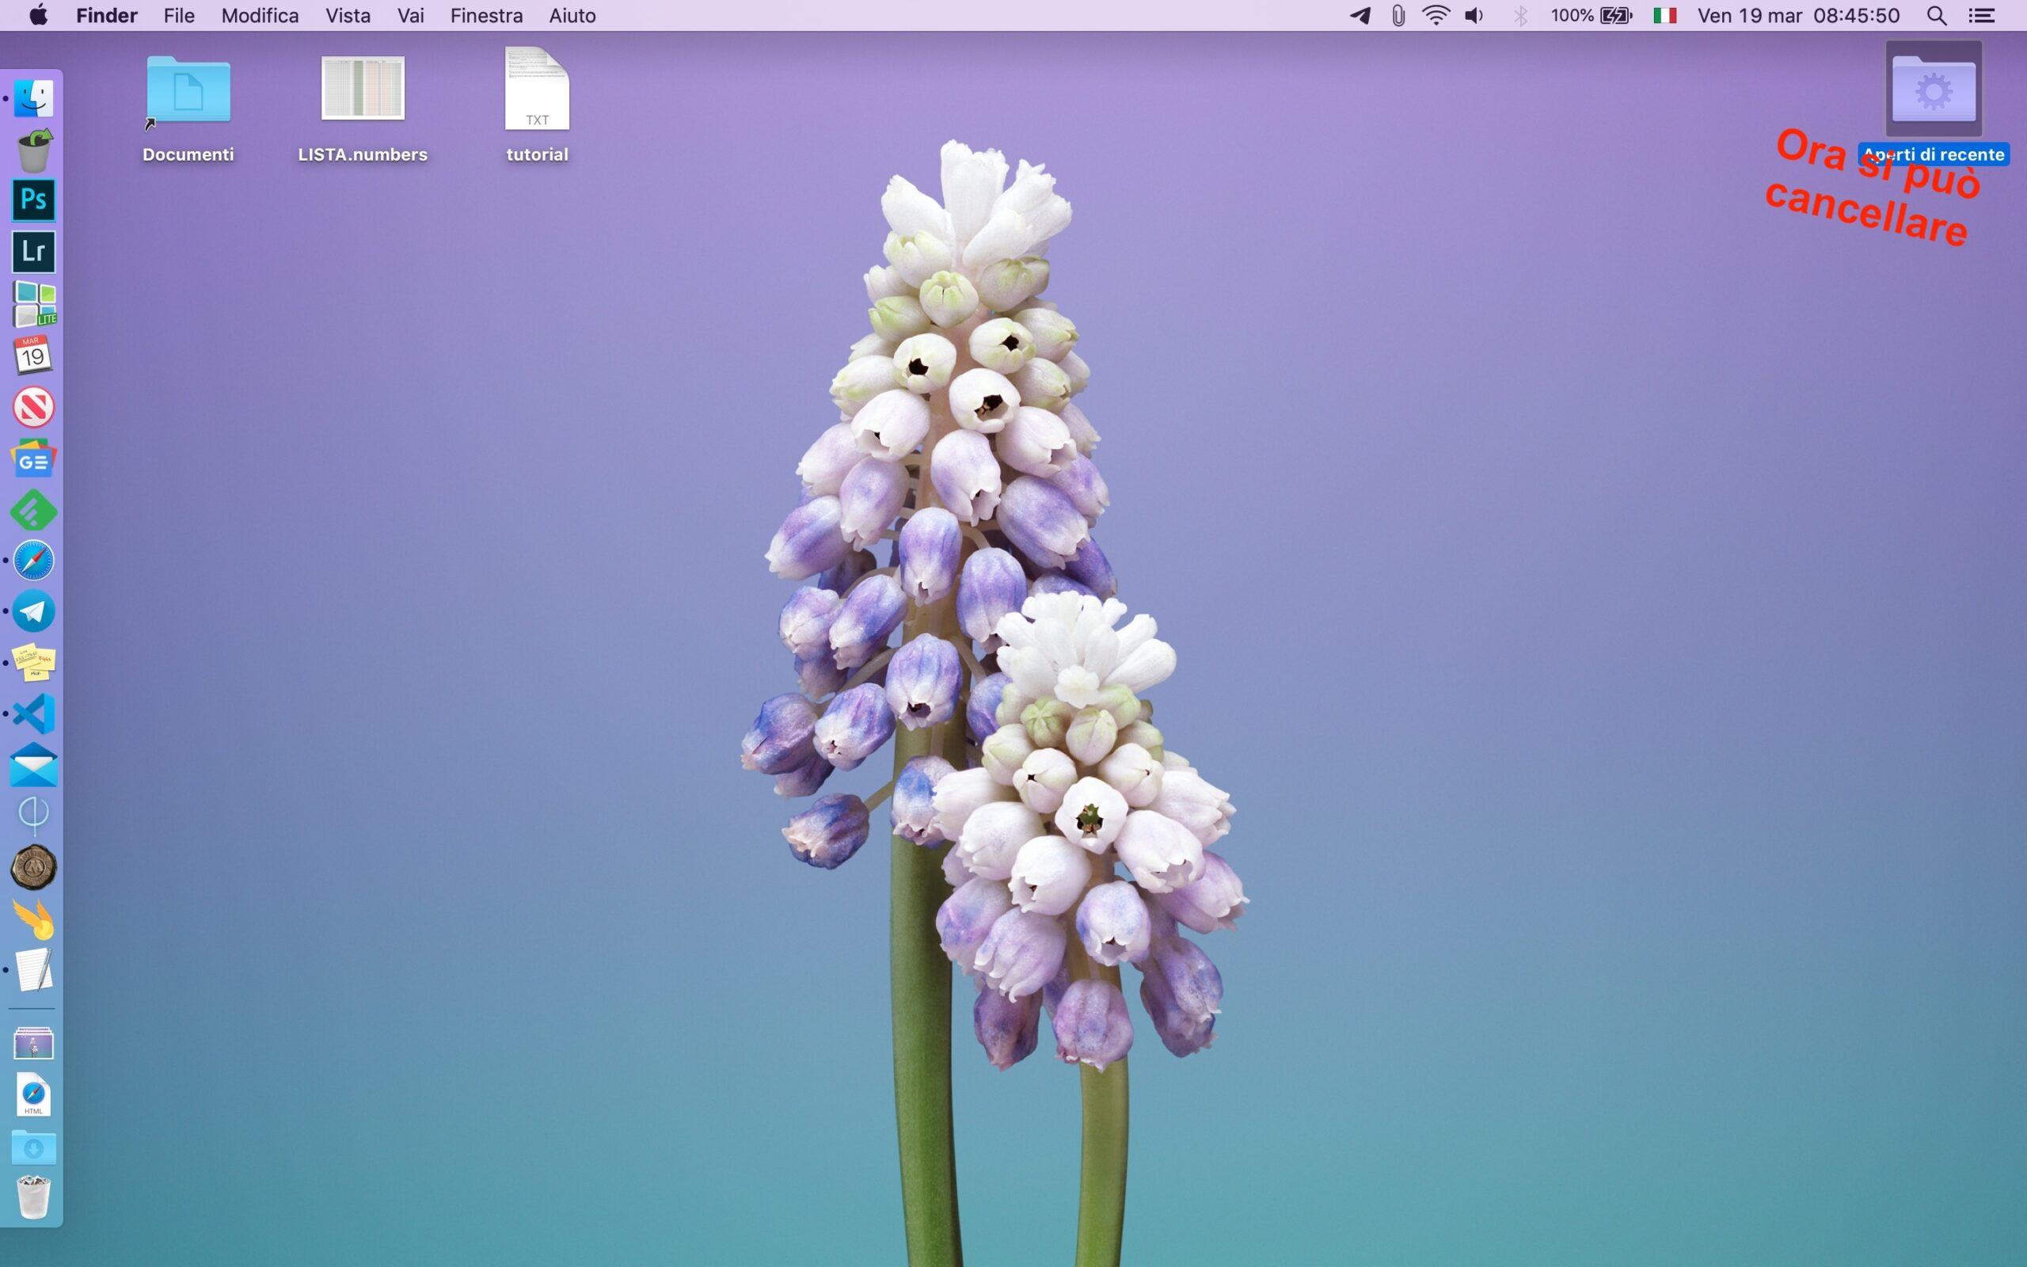Image resolution: width=2027 pixels, height=1267 pixels.
Task: Open the Downloads stack in Dock
Action: pos(33,1147)
